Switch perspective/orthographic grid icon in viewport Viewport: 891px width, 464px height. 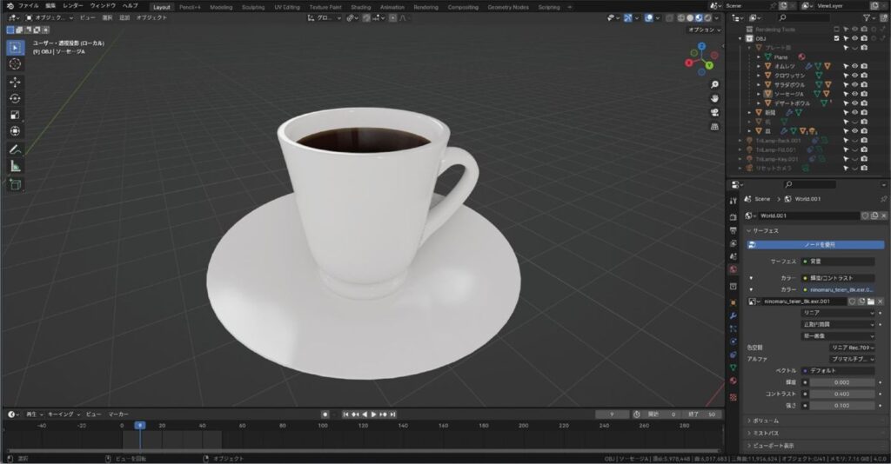tap(714, 126)
